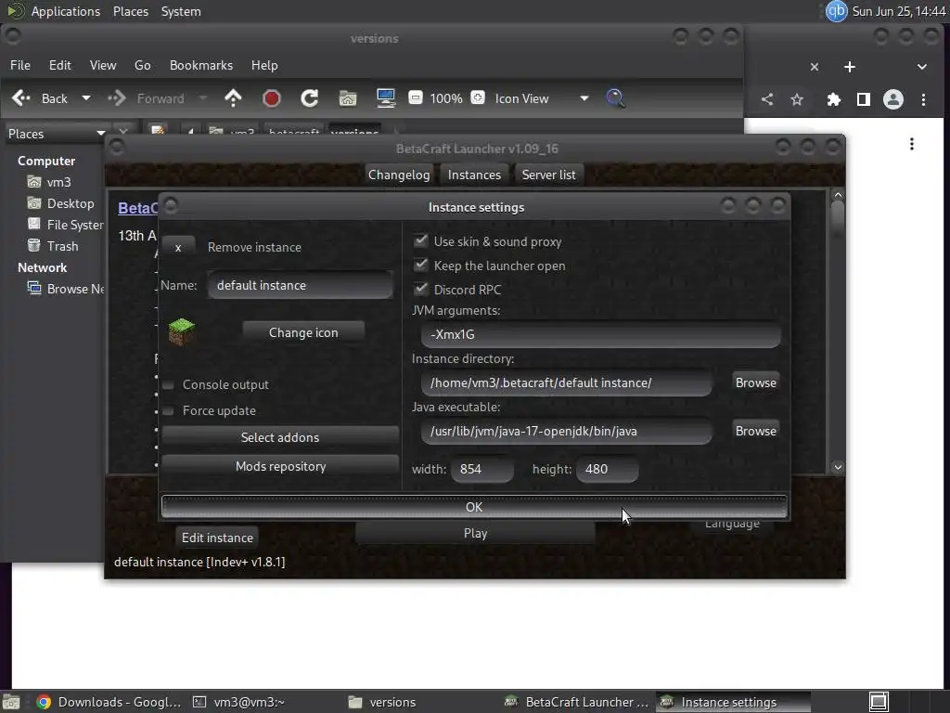Browse for the instance directory

point(755,382)
